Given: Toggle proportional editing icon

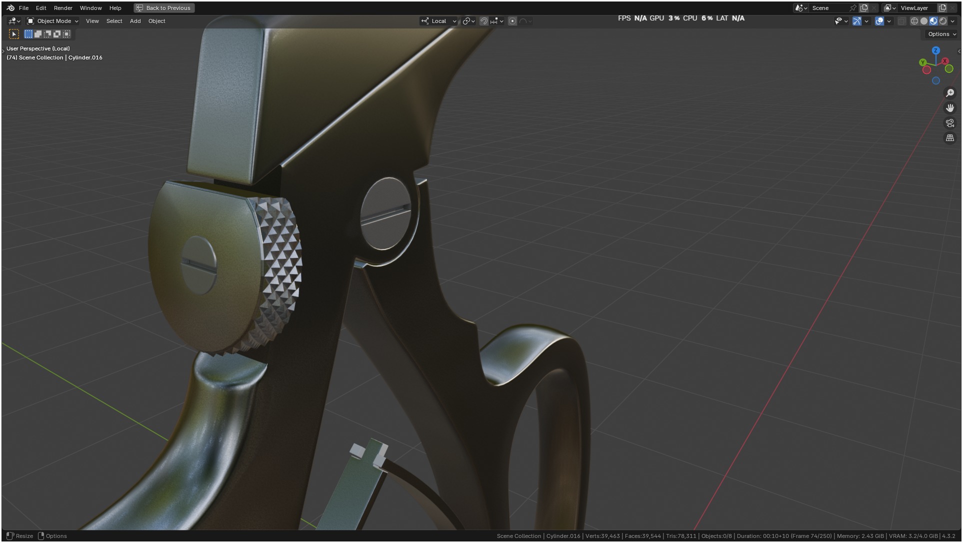Looking at the screenshot, I should coord(512,21).
